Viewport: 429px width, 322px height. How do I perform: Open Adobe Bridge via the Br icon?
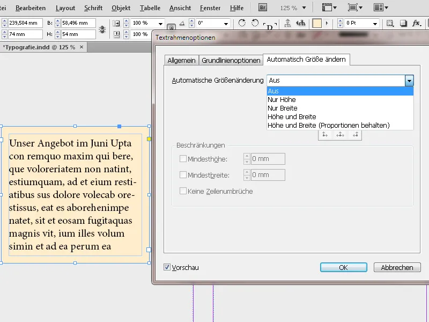263,8
